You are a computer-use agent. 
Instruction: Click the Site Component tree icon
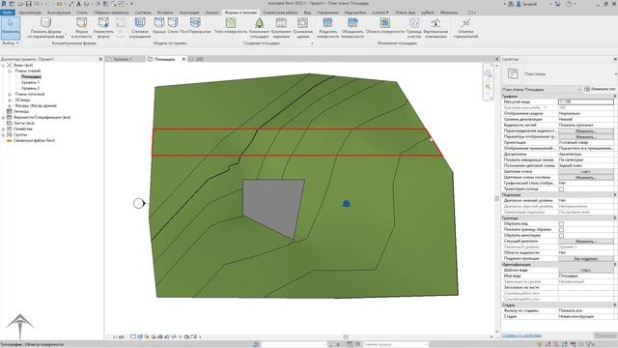click(259, 23)
